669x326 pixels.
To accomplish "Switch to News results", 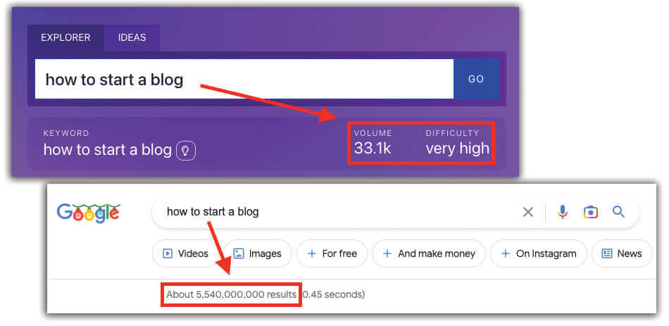I will [622, 253].
